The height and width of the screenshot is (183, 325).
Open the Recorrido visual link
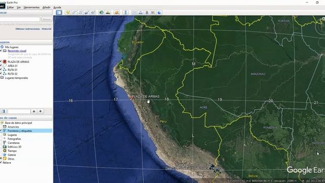pos(17,51)
